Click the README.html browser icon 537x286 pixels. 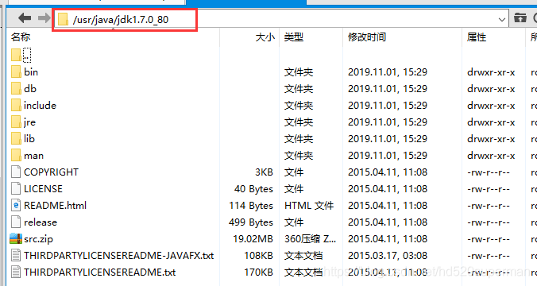16,206
